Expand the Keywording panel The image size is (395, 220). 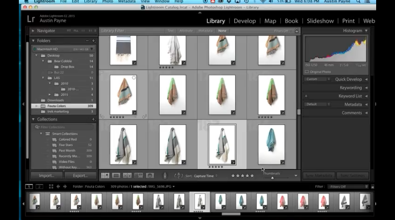[x=366, y=88]
